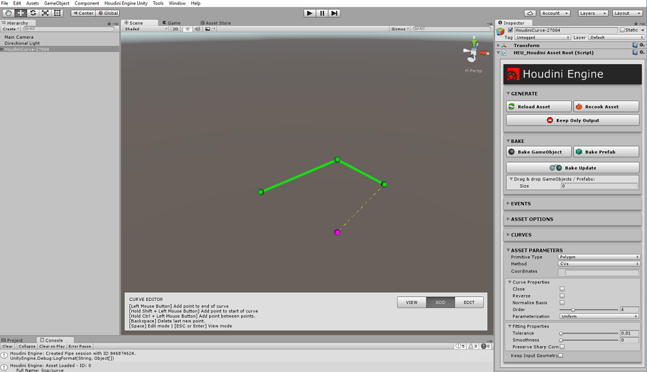Viewport: 647px width, 372px height.
Task: Select the Rotate tool
Action: [x=33, y=13]
